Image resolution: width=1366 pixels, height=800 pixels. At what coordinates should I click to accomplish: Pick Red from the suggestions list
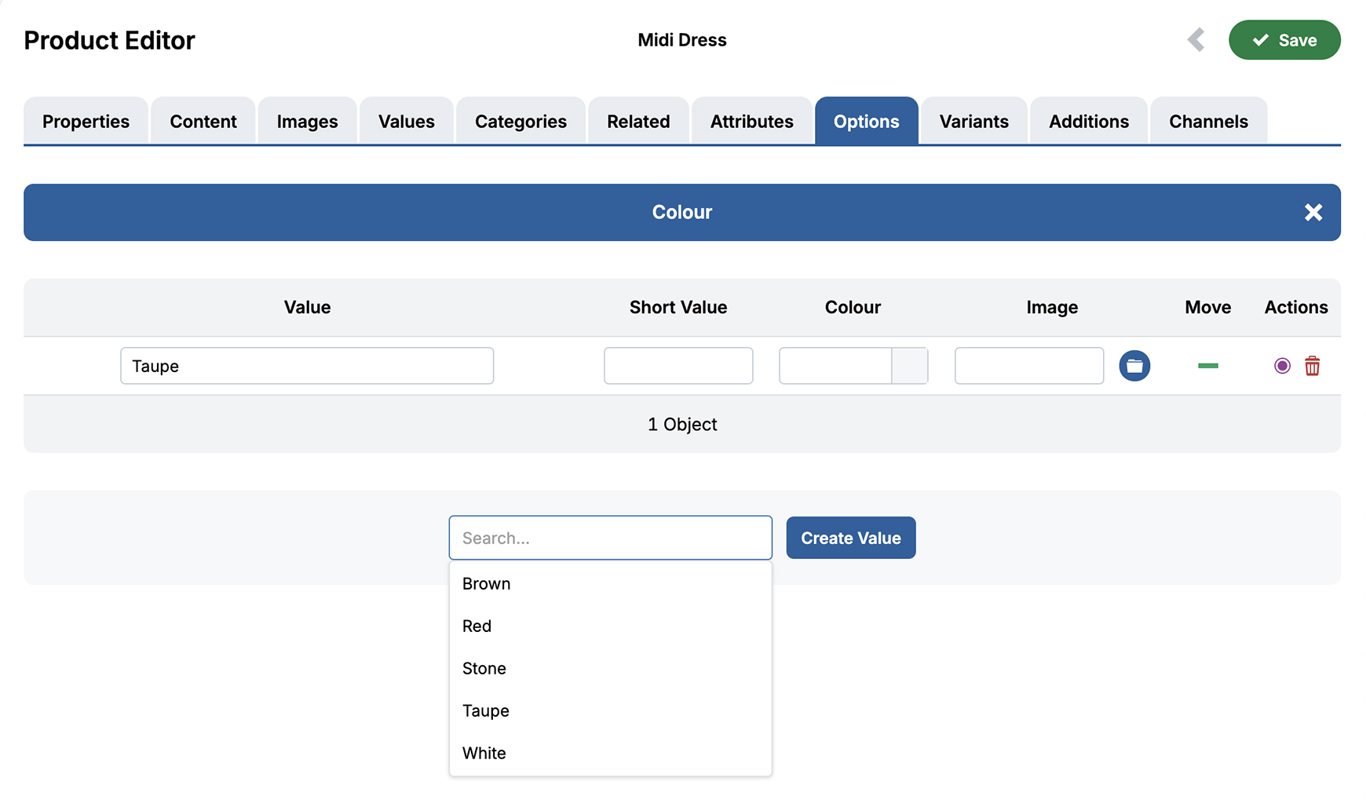point(477,626)
